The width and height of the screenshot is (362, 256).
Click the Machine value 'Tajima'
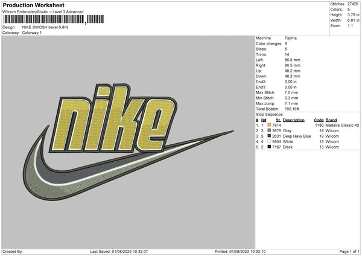(291, 38)
